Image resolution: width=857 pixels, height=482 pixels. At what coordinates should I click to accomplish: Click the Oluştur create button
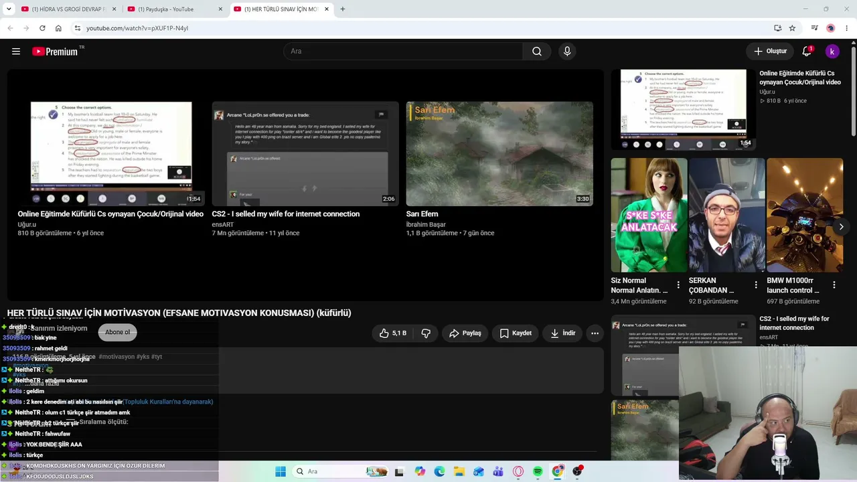coord(770,52)
